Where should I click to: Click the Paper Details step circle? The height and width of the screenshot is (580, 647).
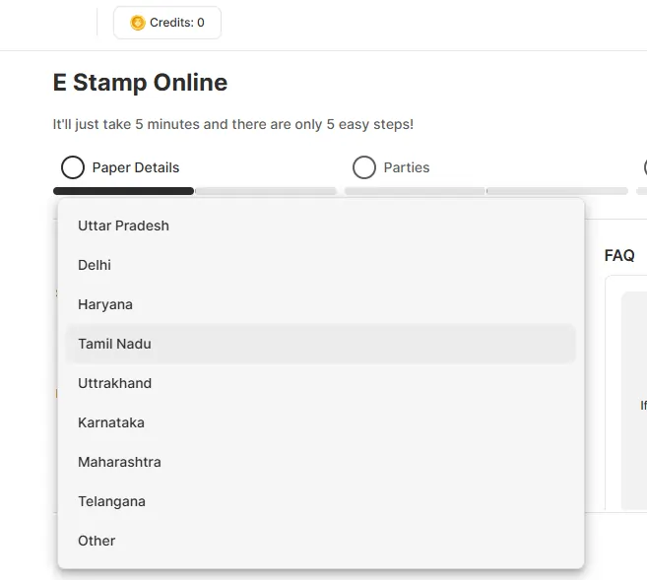pos(73,167)
